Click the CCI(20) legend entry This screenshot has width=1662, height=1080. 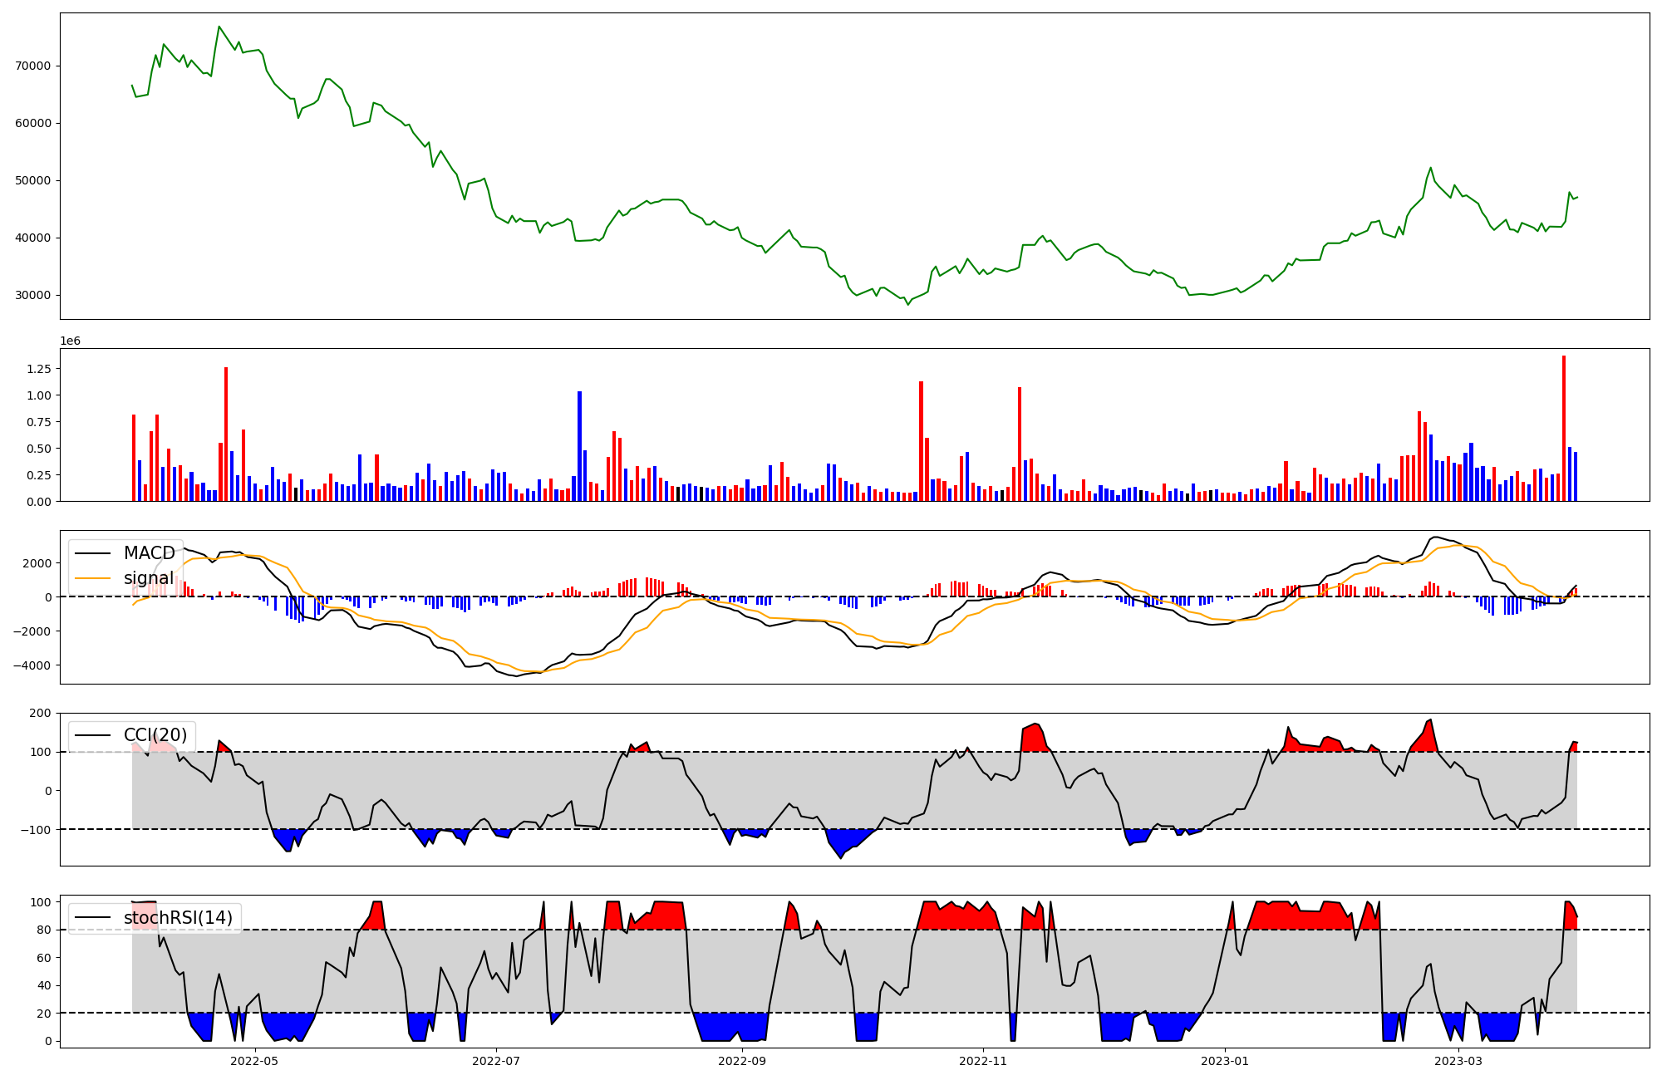[155, 735]
